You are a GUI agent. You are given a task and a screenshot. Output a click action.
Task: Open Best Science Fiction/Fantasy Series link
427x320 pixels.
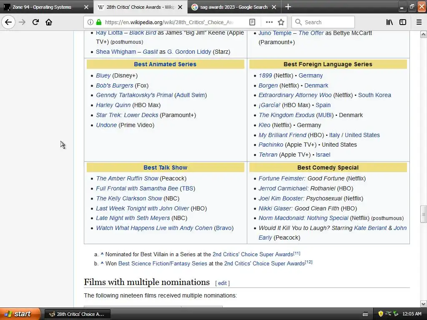(x=163, y=264)
